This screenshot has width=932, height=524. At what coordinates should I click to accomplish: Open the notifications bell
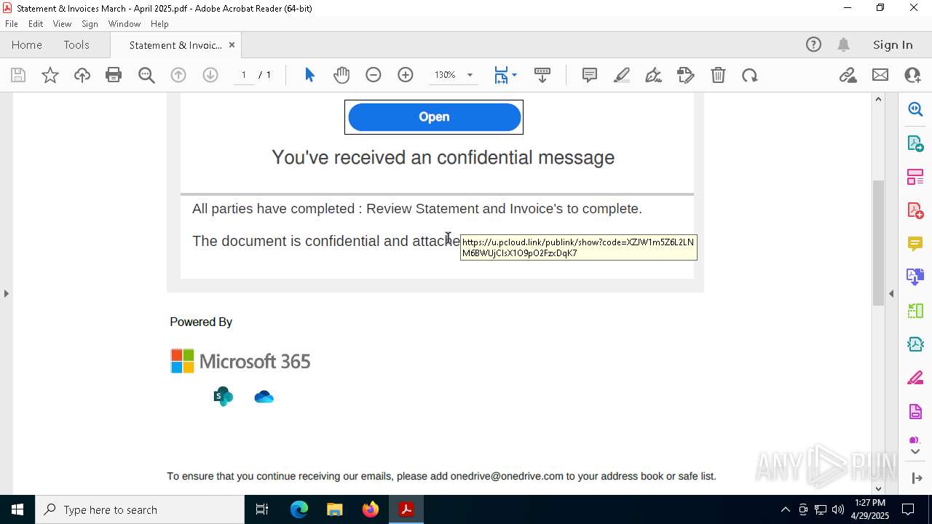tap(843, 45)
